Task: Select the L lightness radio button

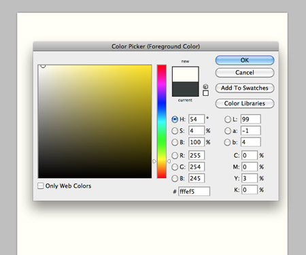Action: coord(228,120)
